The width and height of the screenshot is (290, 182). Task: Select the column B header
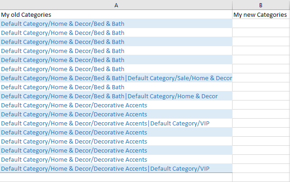tap(261, 5)
